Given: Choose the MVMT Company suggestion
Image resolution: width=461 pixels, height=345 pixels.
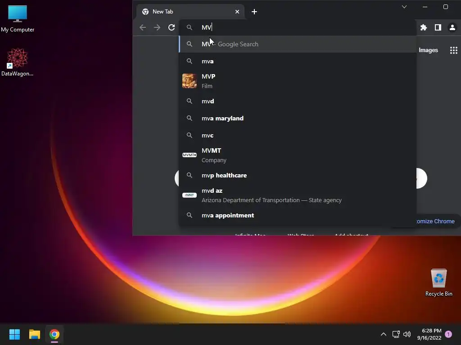Looking at the screenshot, I should point(298,155).
